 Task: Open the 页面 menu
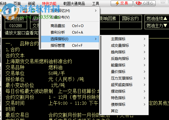click(17, 4)
